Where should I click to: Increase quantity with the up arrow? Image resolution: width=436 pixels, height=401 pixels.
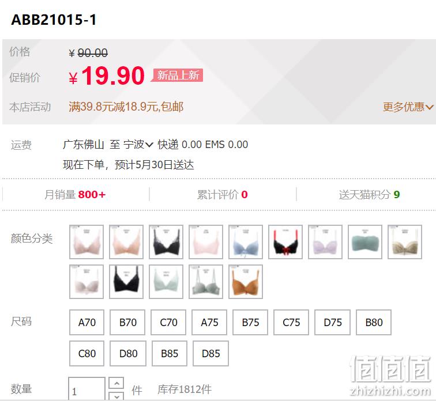click(x=116, y=384)
